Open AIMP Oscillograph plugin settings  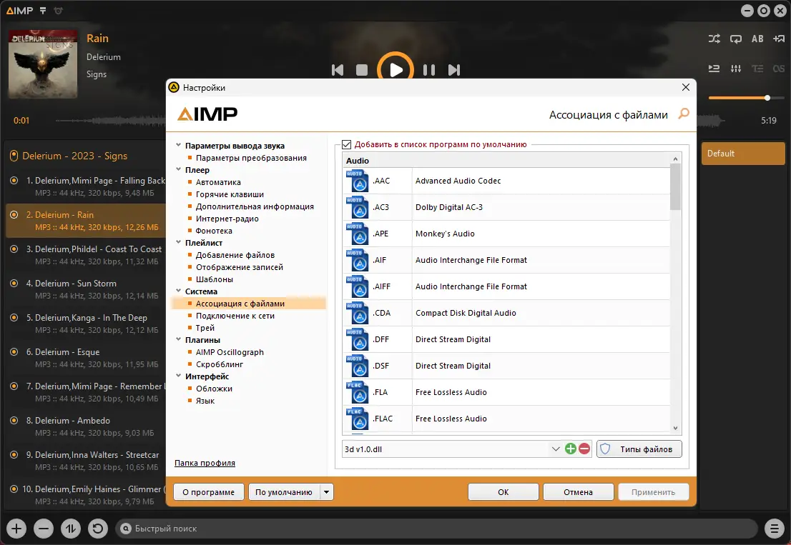[x=230, y=352]
